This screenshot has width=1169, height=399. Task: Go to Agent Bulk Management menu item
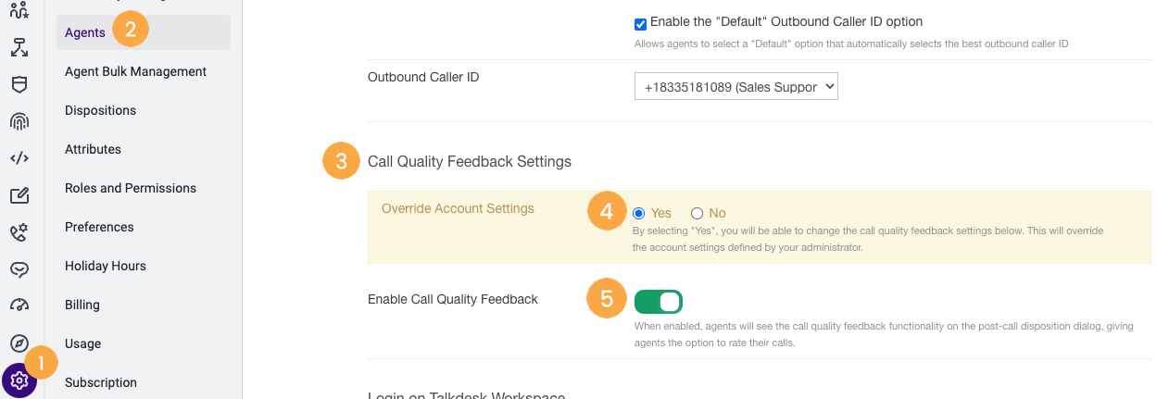tap(135, 71)
